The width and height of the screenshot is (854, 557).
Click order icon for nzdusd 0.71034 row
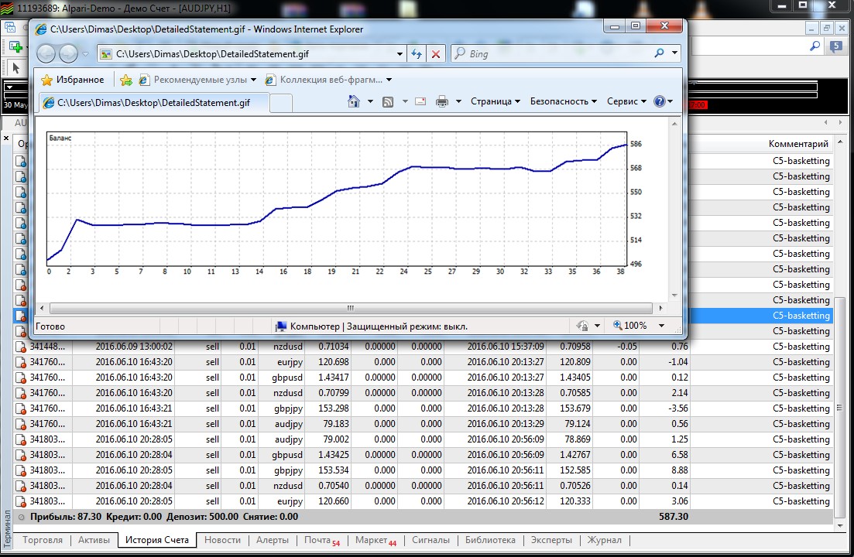tap(21, 347)
